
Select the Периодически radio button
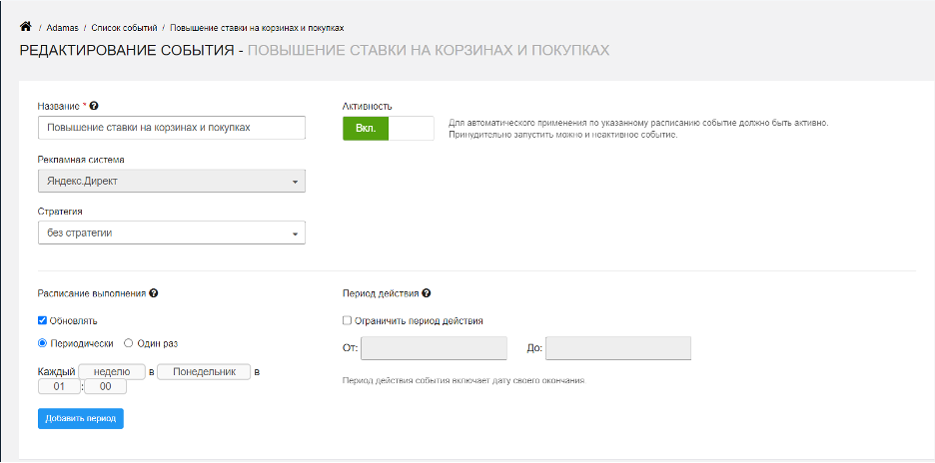[42, 343]
